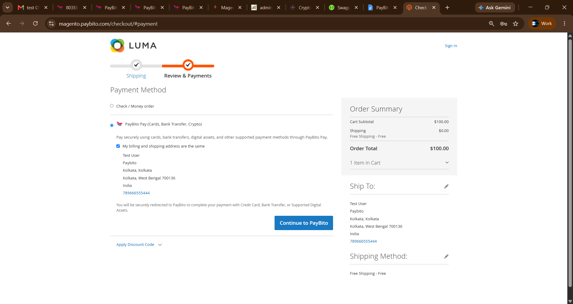Viewport: 573px width, 304px height.
Task: Edit the Ship To address
Action: coord(446,186)
